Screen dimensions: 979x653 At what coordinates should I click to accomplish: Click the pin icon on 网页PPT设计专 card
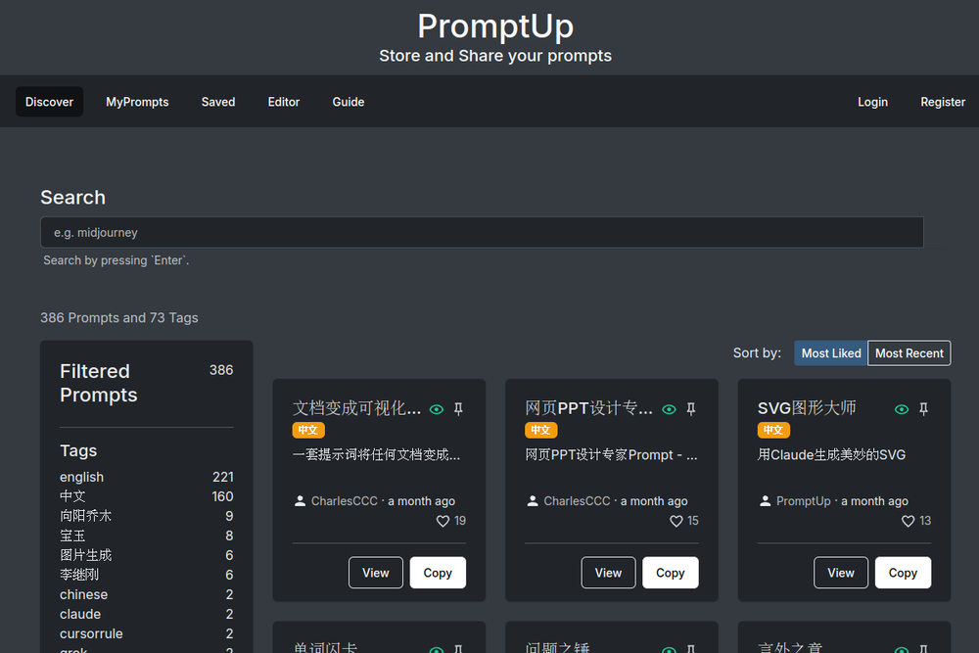[690, 409]
